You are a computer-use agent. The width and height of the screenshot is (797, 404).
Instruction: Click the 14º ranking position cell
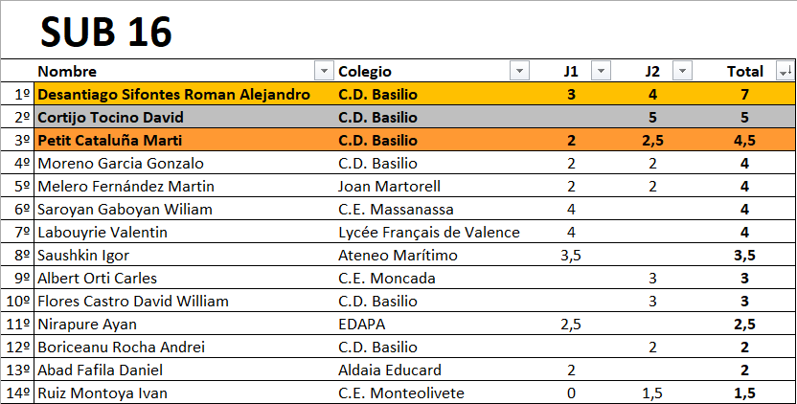(x=18, y=393)
